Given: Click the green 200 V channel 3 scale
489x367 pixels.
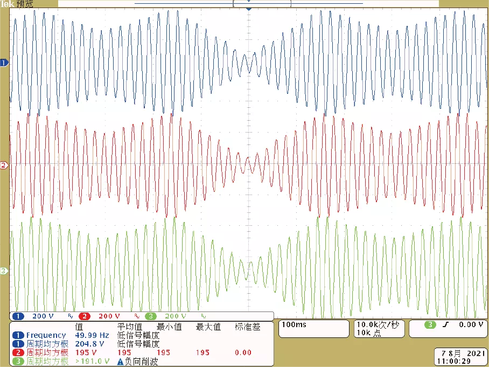Looking at the screenshot, I should pos(176,316).
